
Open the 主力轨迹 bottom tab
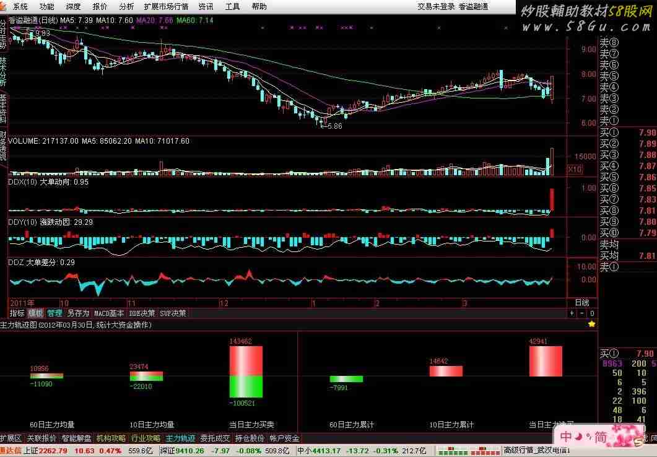180,438
